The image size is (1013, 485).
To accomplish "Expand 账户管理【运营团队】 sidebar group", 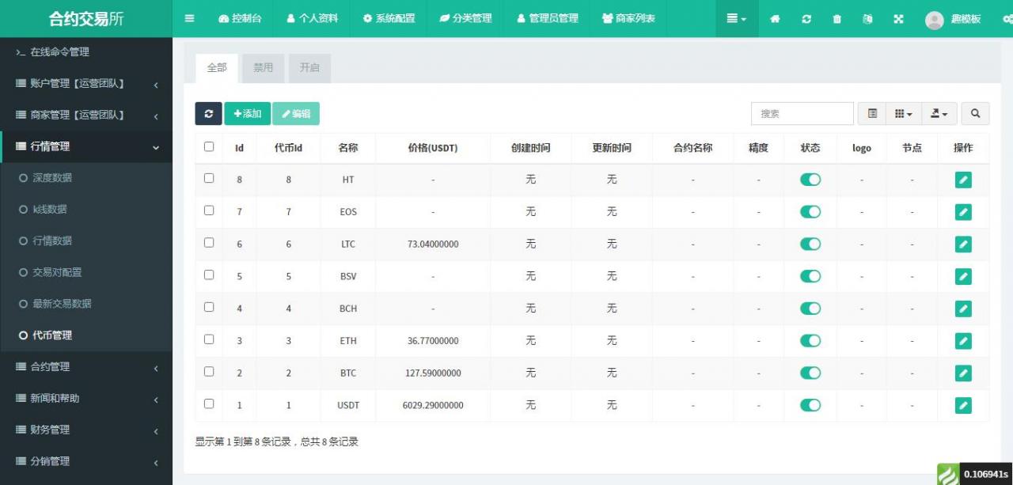I will tap(86, 84).
